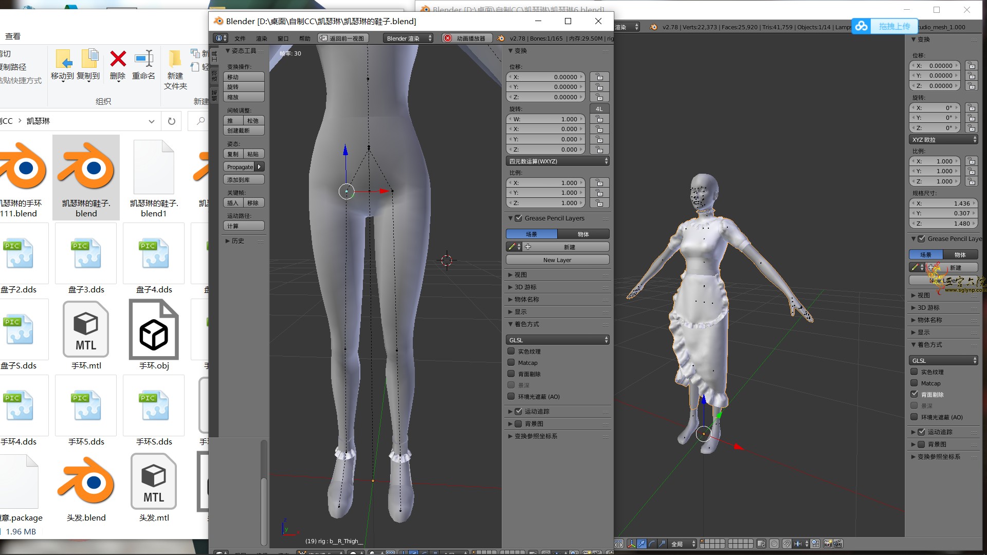
Task: Click 复制到 icon in Explorer ribbon
Action: pyautogui.click(x=89, y=59)
